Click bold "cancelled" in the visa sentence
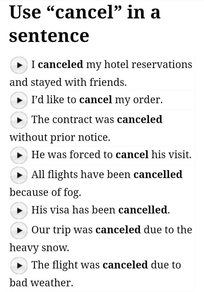The width and height of the screenshot is (204, 292). point(143,210)
